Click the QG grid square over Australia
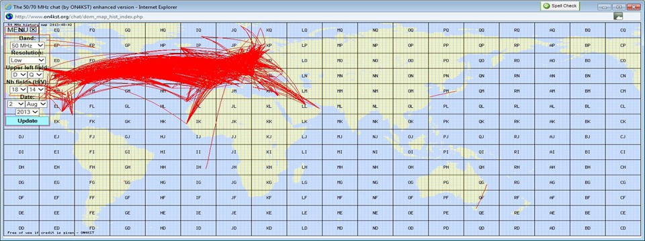This screenshot has width=645, height=241. pyautogui.click(x=481, y=183)
